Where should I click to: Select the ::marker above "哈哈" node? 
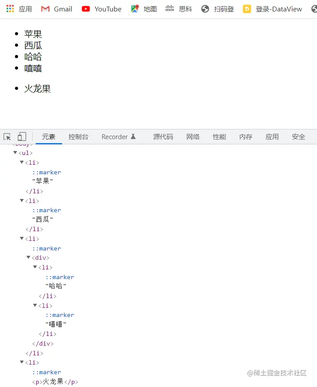coord(60,277)
